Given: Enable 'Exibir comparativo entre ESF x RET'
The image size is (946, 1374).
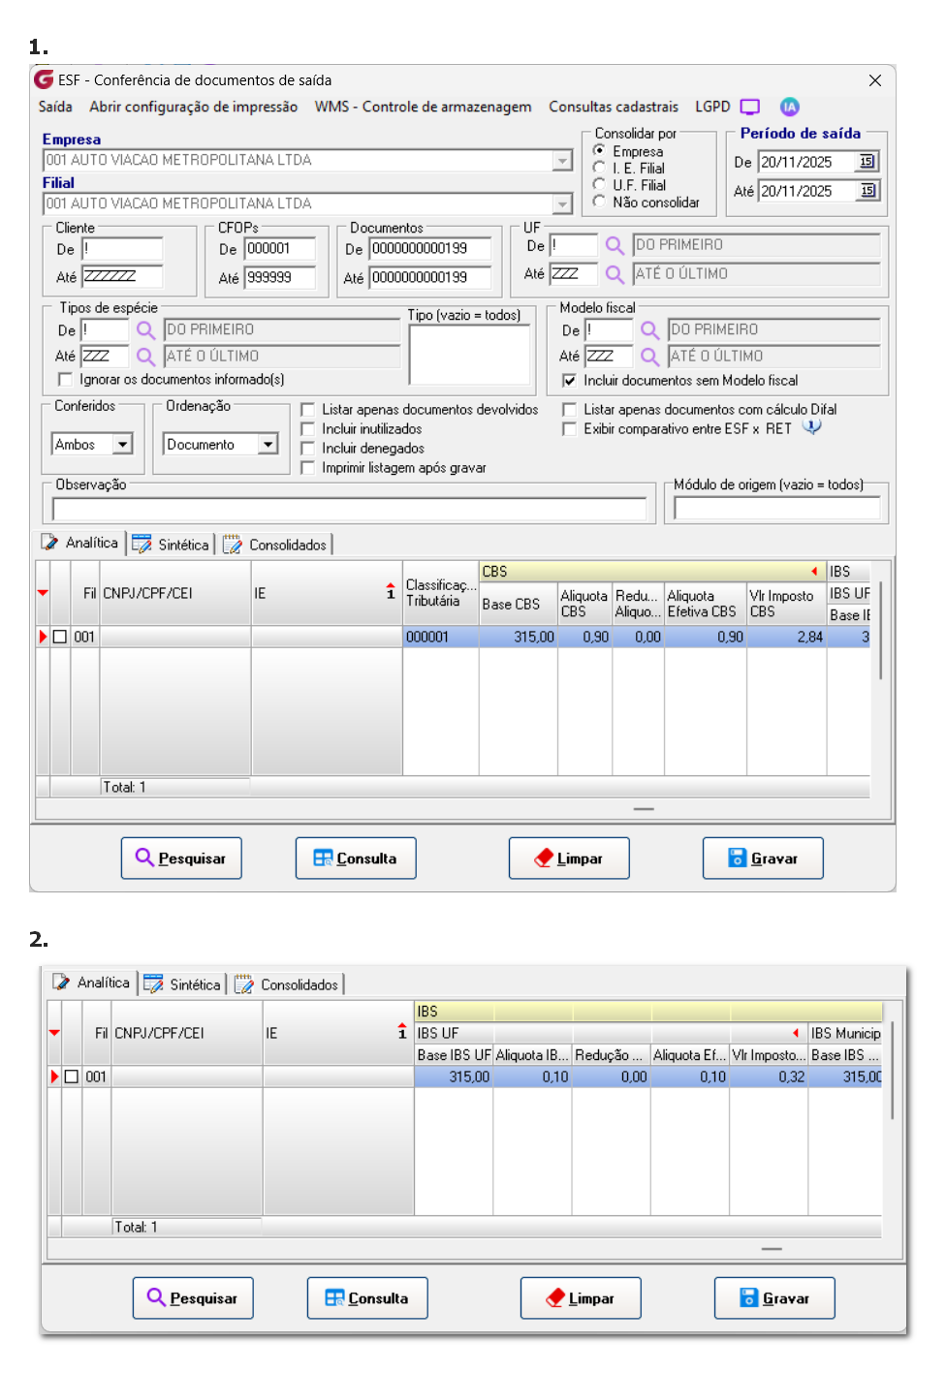Looking at the screenshot, I should click(x=569, y=428).
